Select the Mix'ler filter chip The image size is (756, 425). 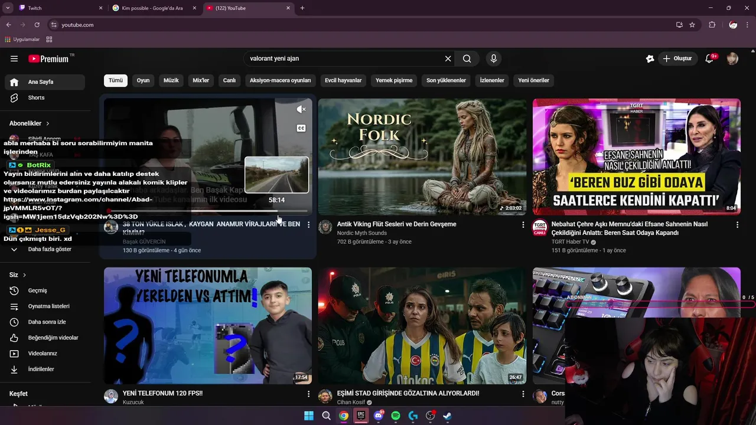[x=201, y=80]
